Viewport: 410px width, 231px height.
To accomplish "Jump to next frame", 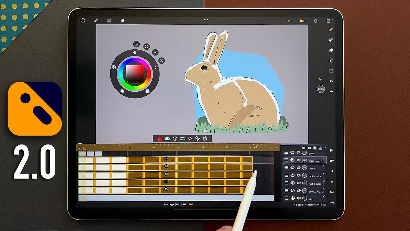I will [x=332, y=182].
